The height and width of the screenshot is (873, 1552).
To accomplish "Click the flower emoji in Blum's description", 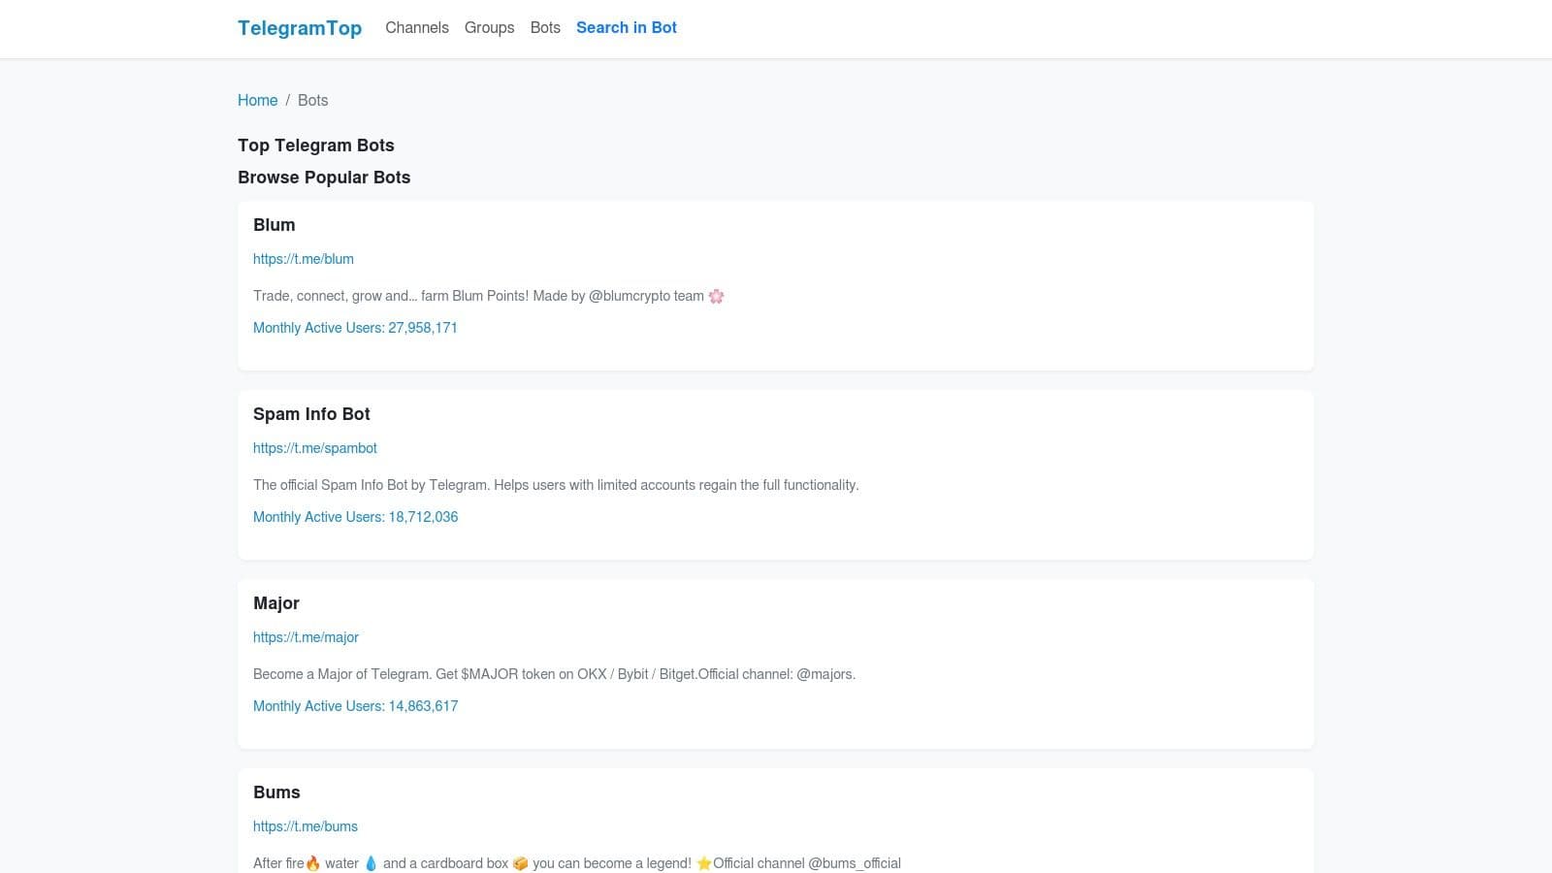I will pos(716,296).
